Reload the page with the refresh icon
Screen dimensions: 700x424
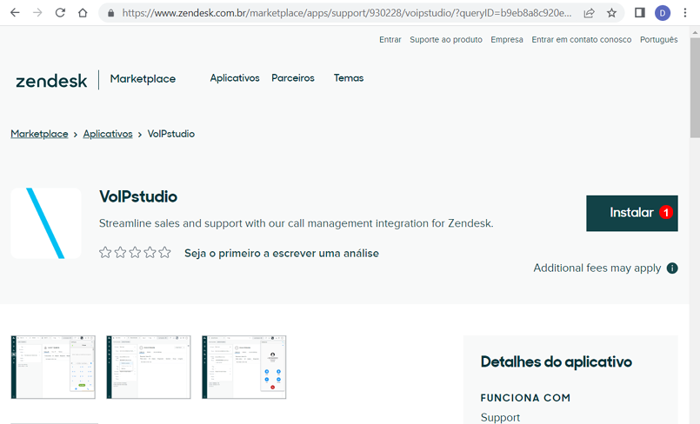60,13
